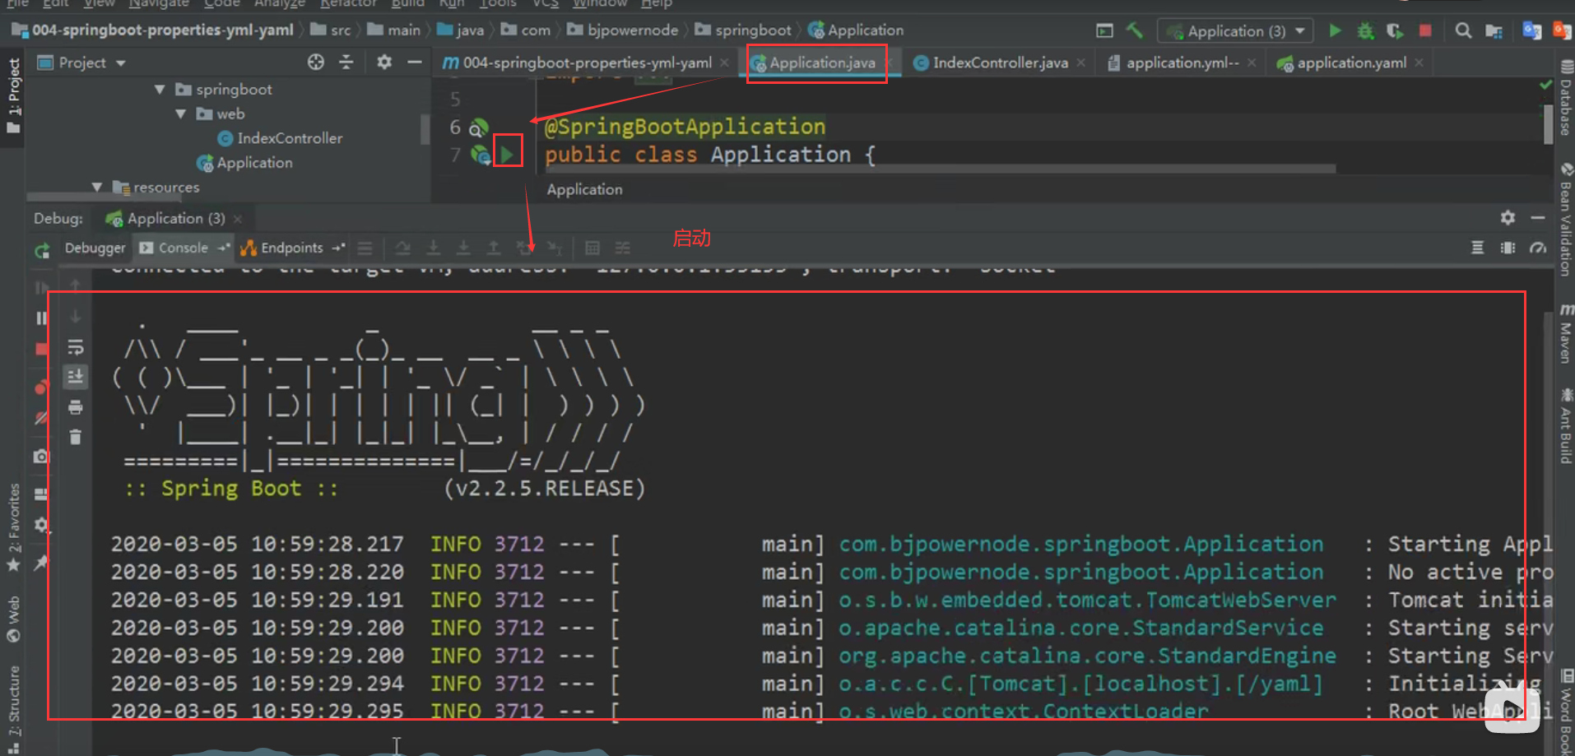Image resolution: width=1575 pixels, height=756 pixels.
Task: Stop the debug session with red square
Action: pyautogui.click(x=41, y=349)
